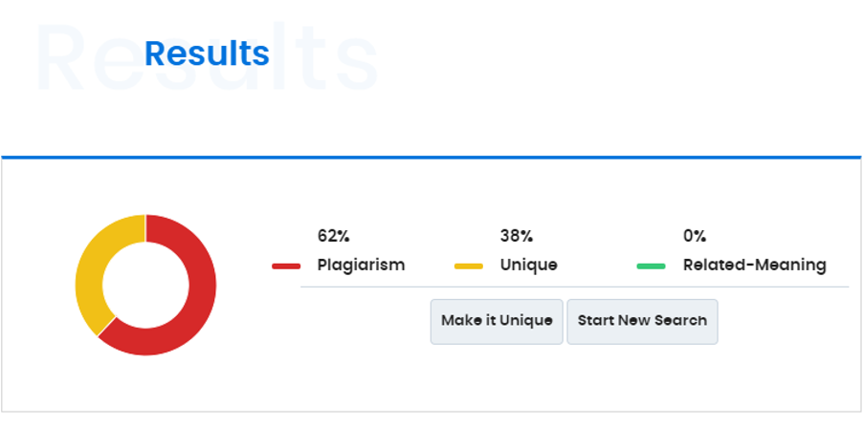Image resolution: width=863 pixels, height=426 pixels.
Task: Click the white center of donut chart
Action: (145, 286)
